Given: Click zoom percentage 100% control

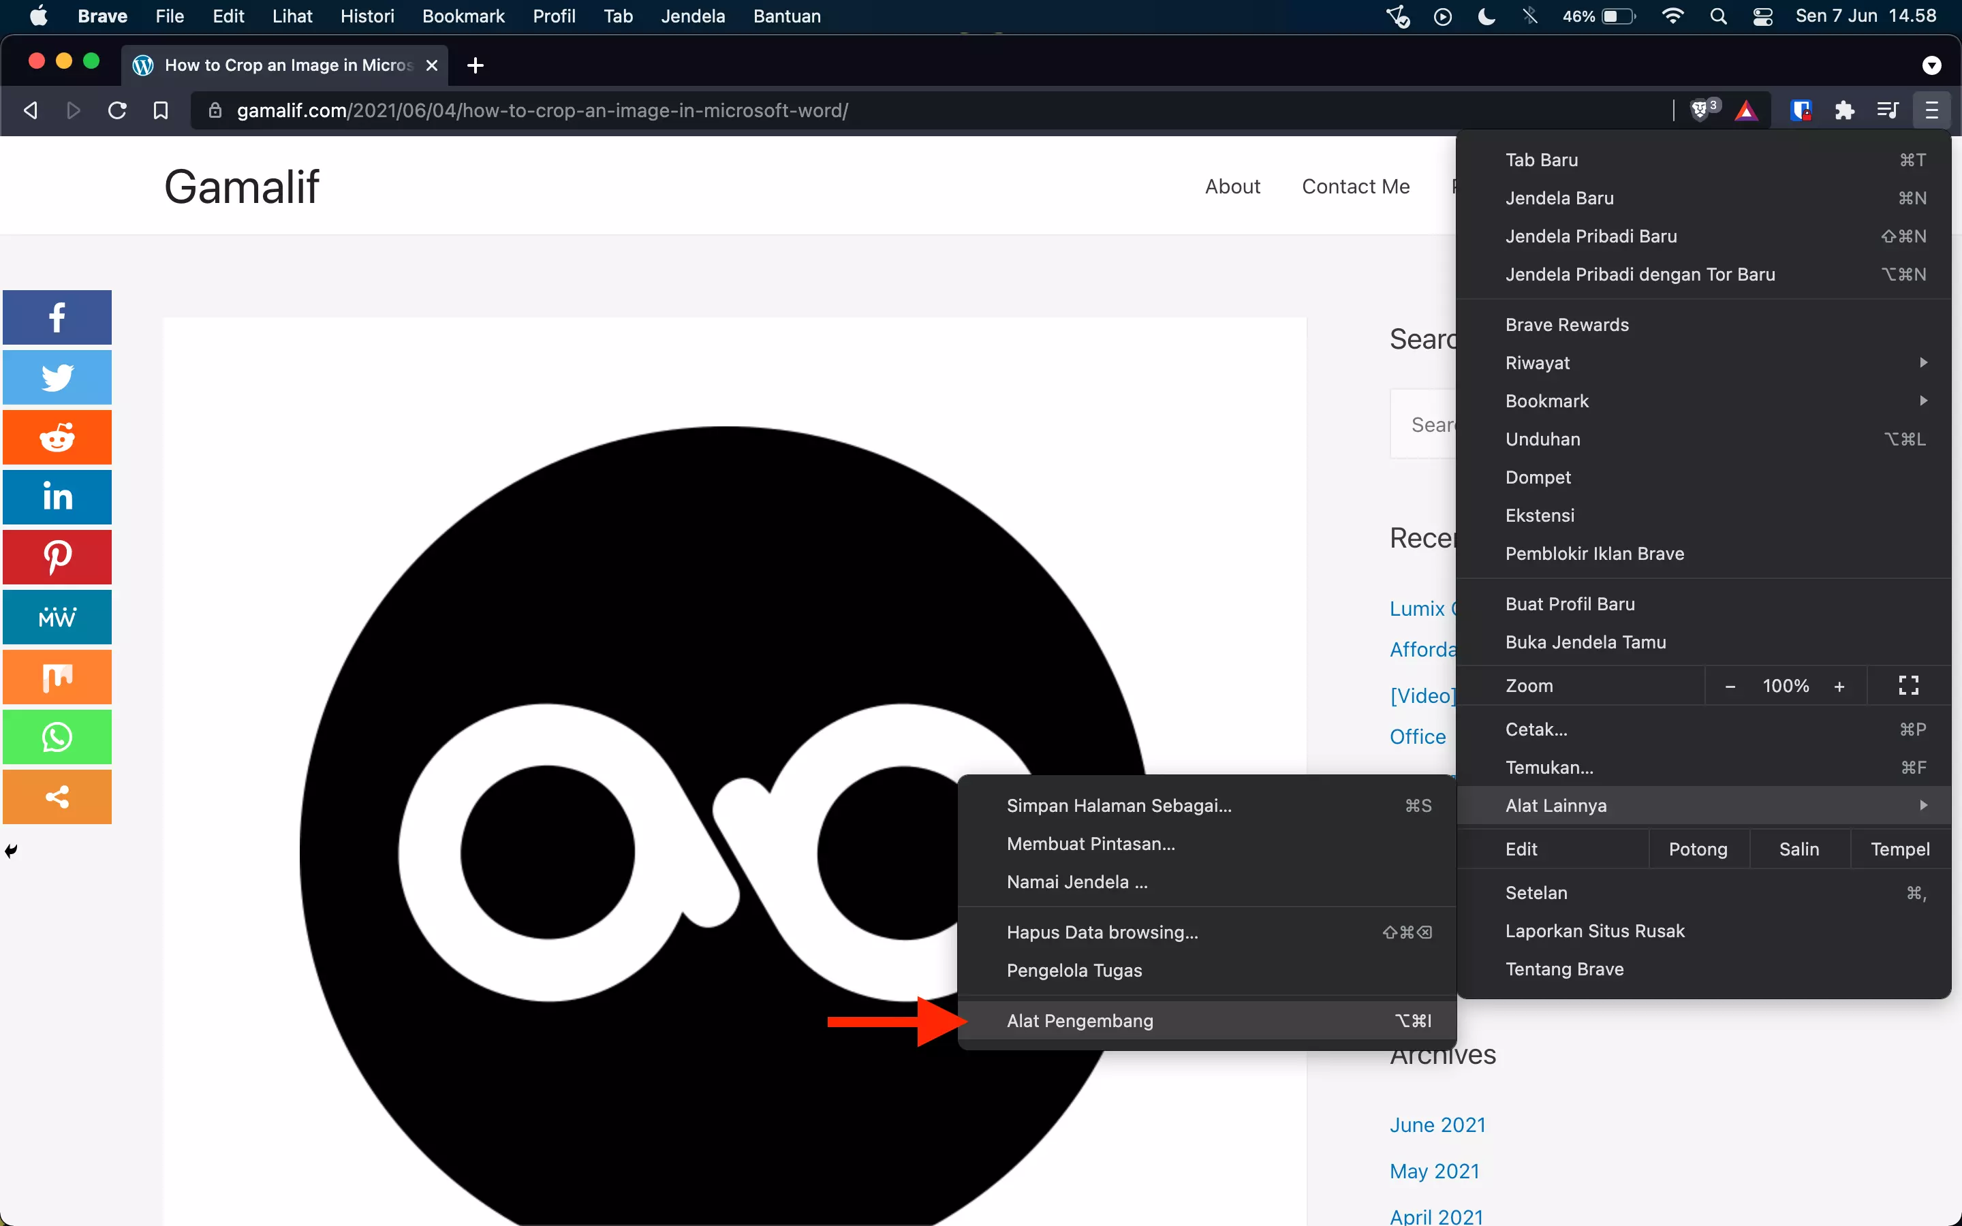Looking at the screenshot, I should (x=1786, y=685).
